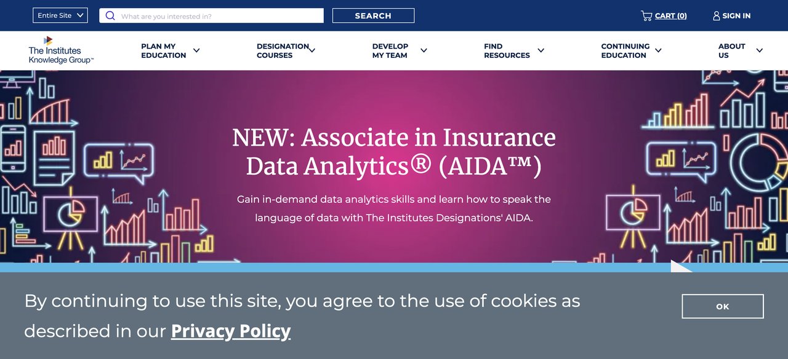Click the Cart (0) link text

670,16
